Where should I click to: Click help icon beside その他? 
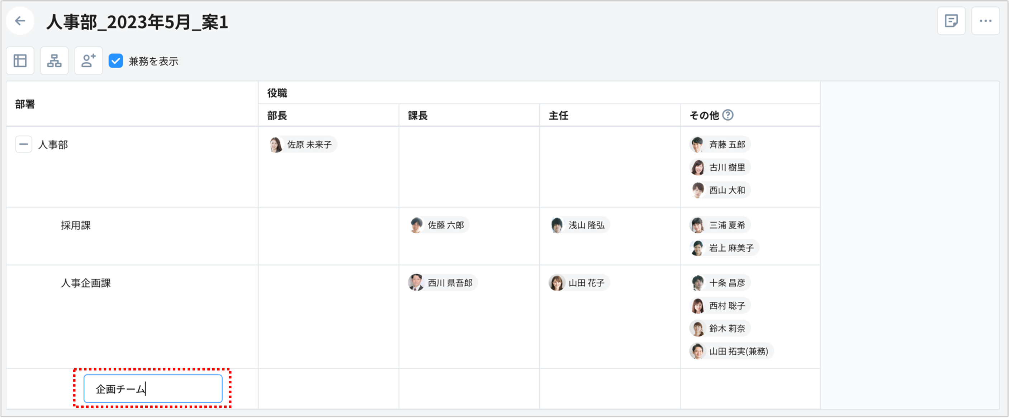point(728,115)
